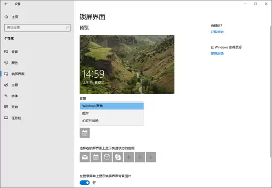Minimize the settings window
Image resolution: width=272 pixels, height=188 pixels.
(x=245, y=4)
